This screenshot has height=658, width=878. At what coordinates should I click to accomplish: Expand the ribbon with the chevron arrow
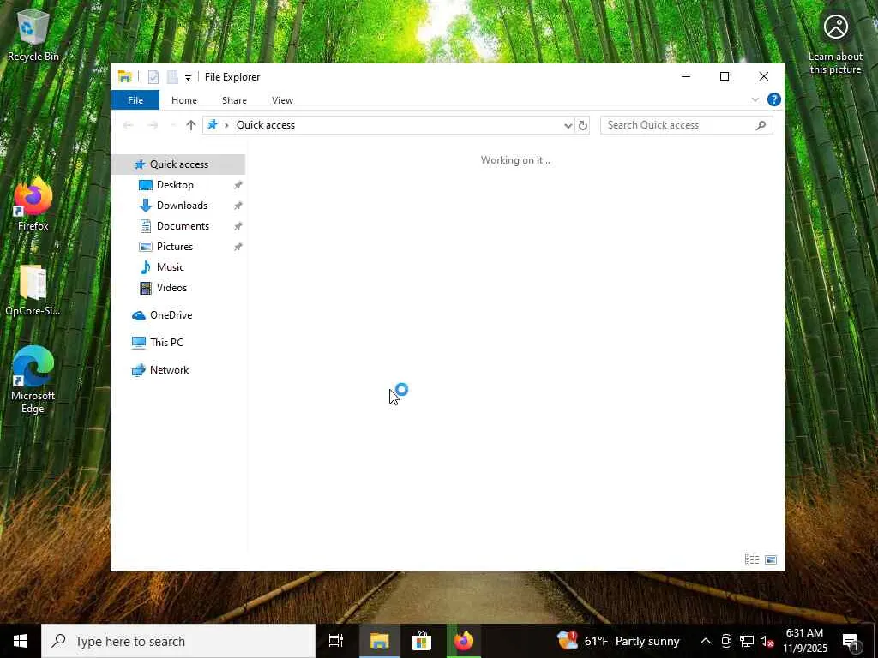755,99
